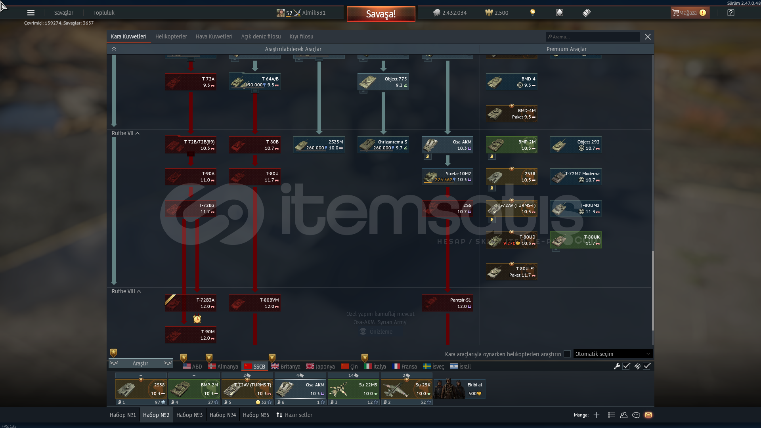This screenshot has width=761, height=428.
Task: Click the yellow exclamation alert on Mağaza
Action: pyautogui.click(x=703, y=13)
